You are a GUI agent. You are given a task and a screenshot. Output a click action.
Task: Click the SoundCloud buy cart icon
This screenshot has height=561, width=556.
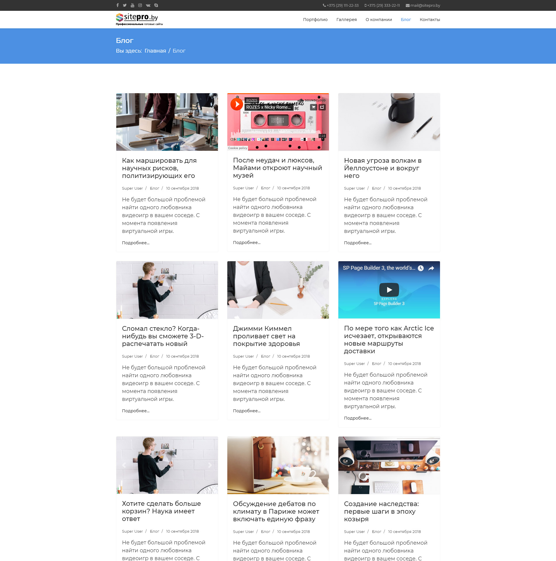(313, 107)
